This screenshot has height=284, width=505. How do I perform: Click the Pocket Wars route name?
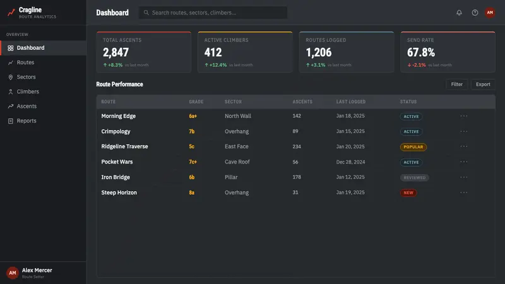[117, 162]
